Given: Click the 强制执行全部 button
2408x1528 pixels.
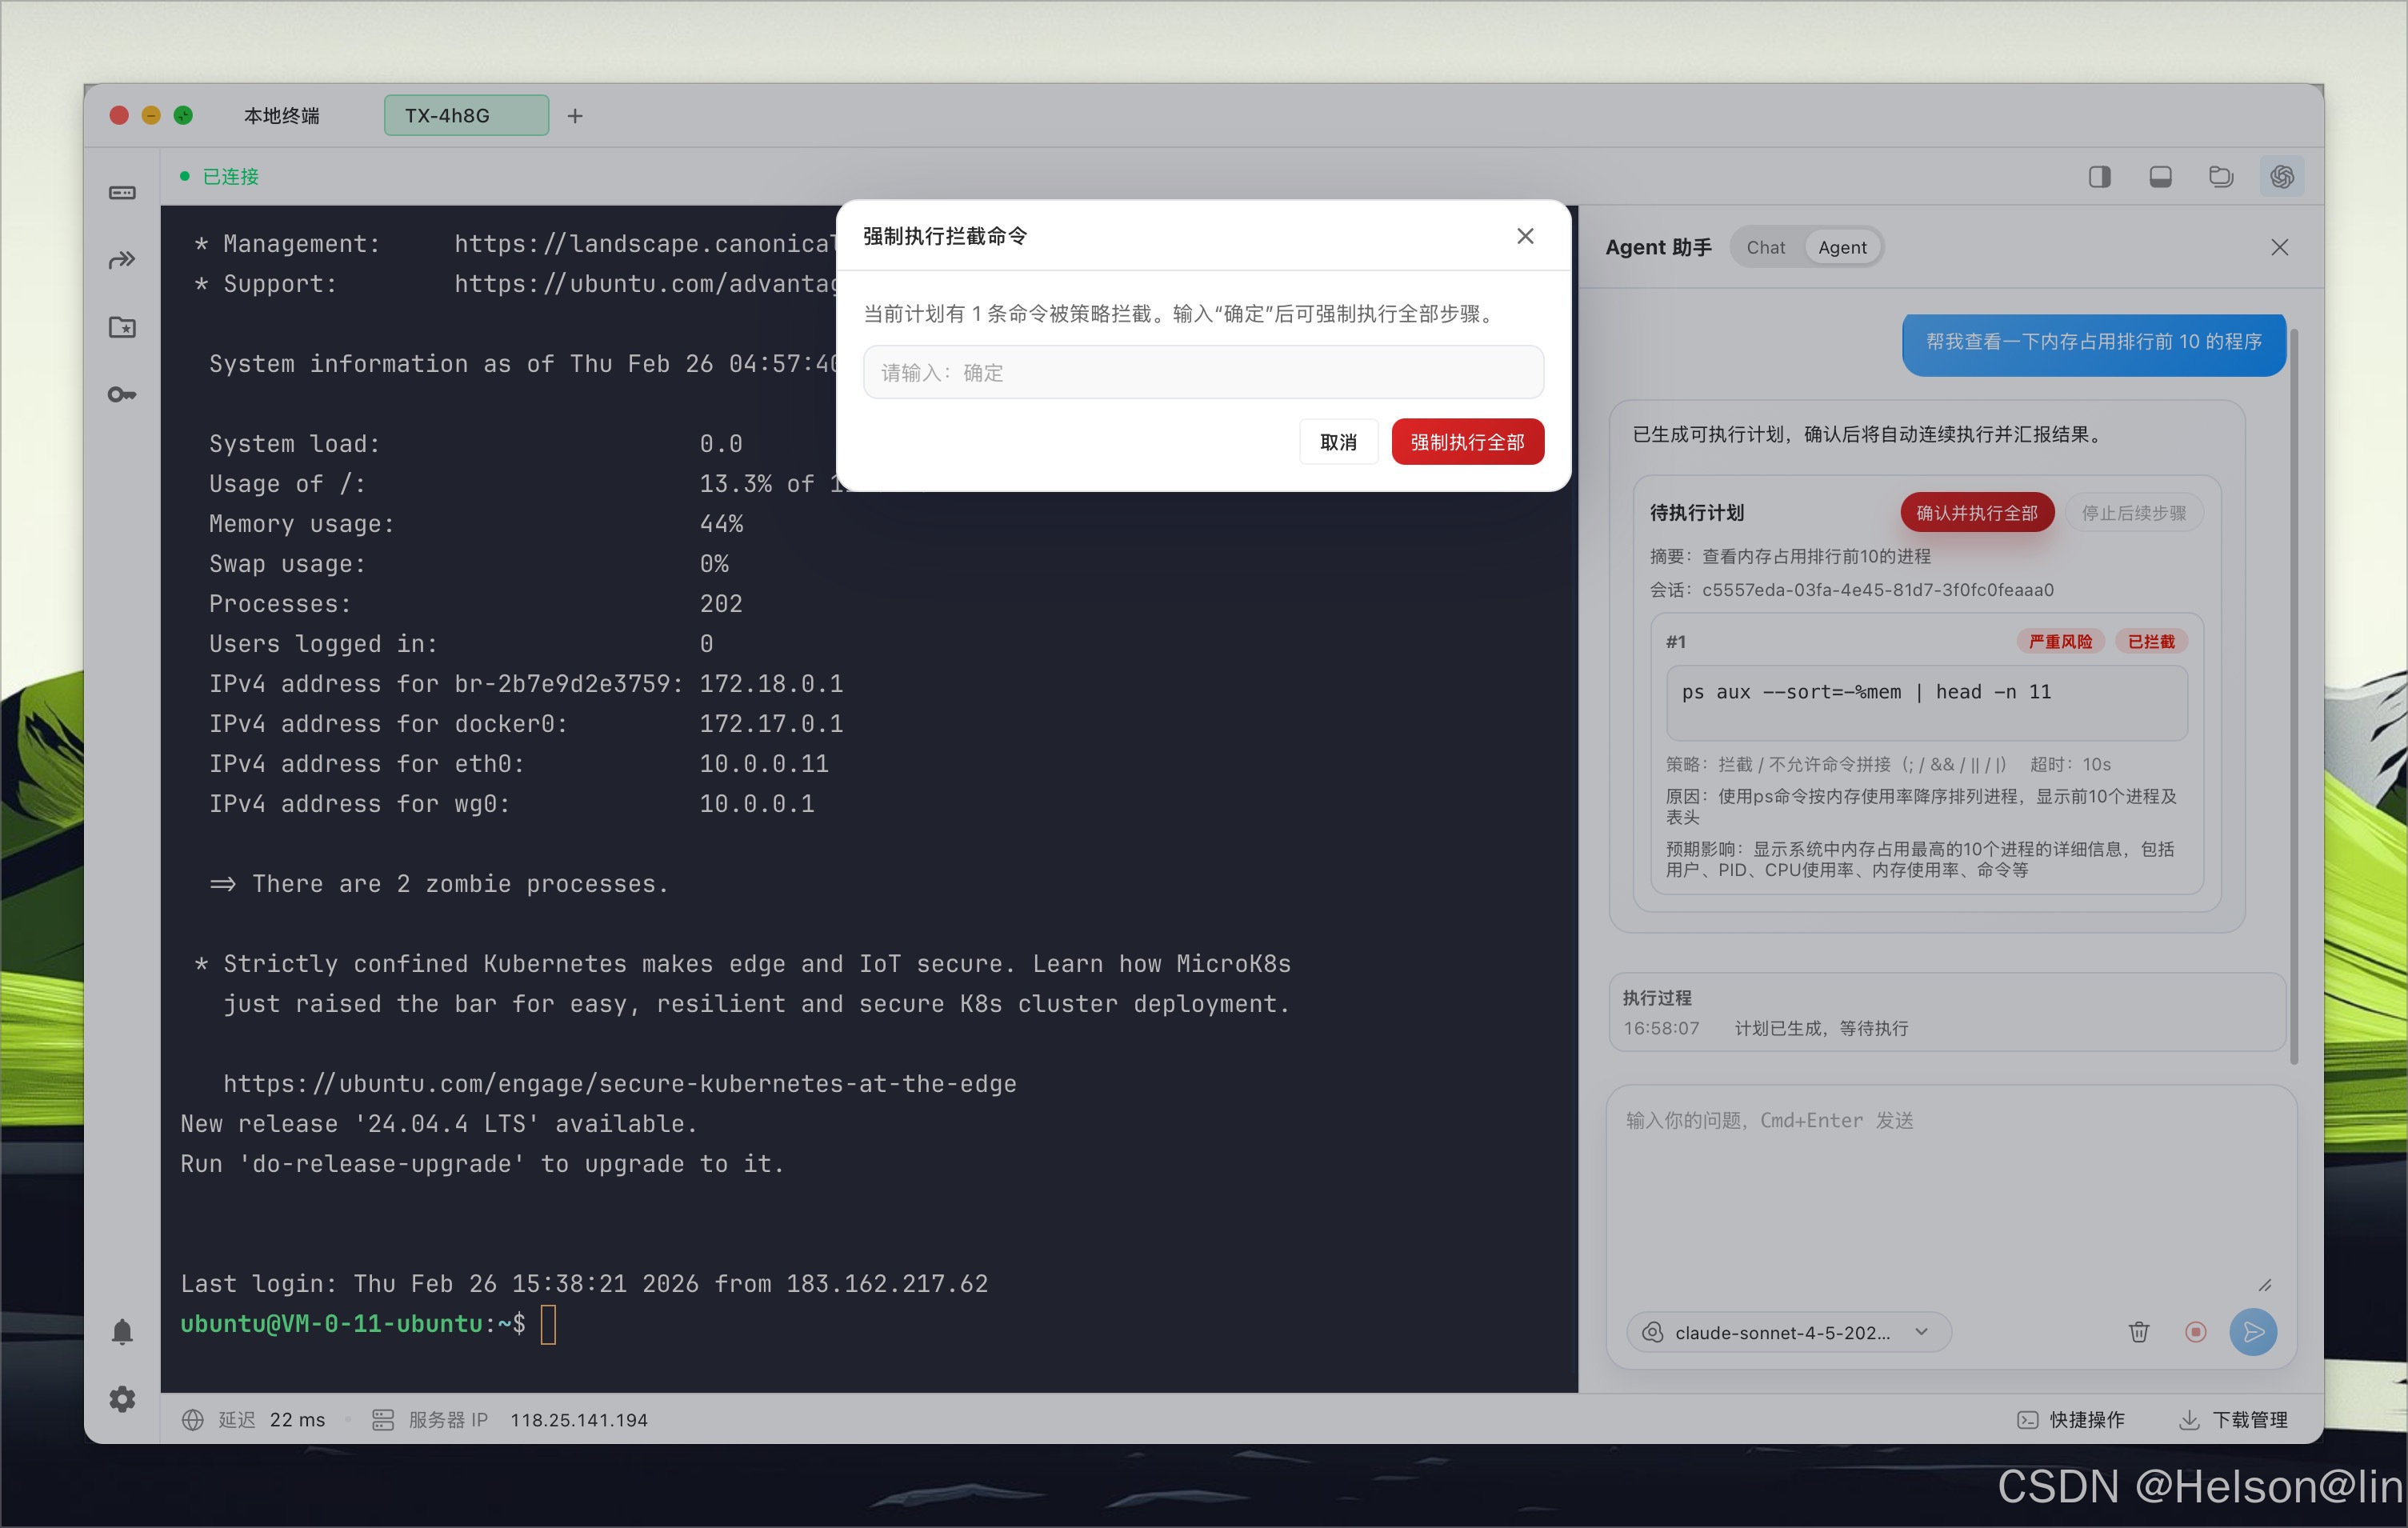Looking at the screenshot, I should [x=1467, y=442].
